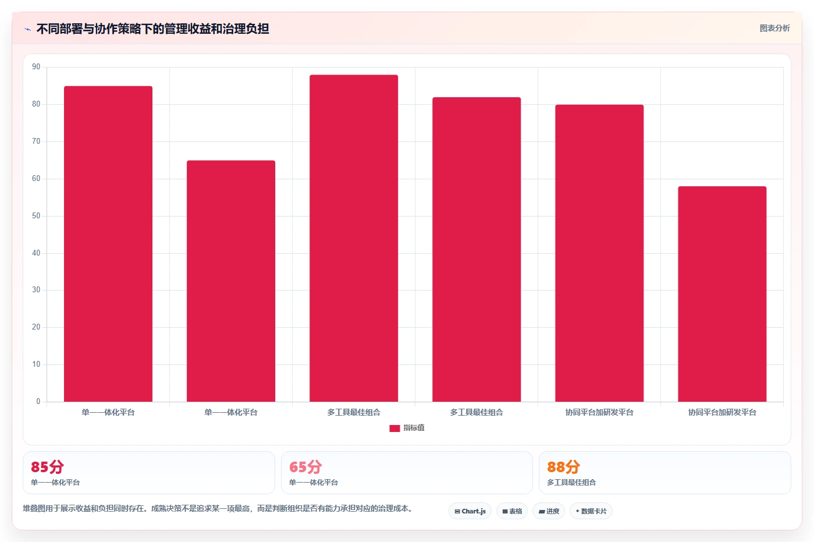The image size is (814, 542).
Task: Click the x-axis label beneath the 82 bar
Action: click(477, 412)
